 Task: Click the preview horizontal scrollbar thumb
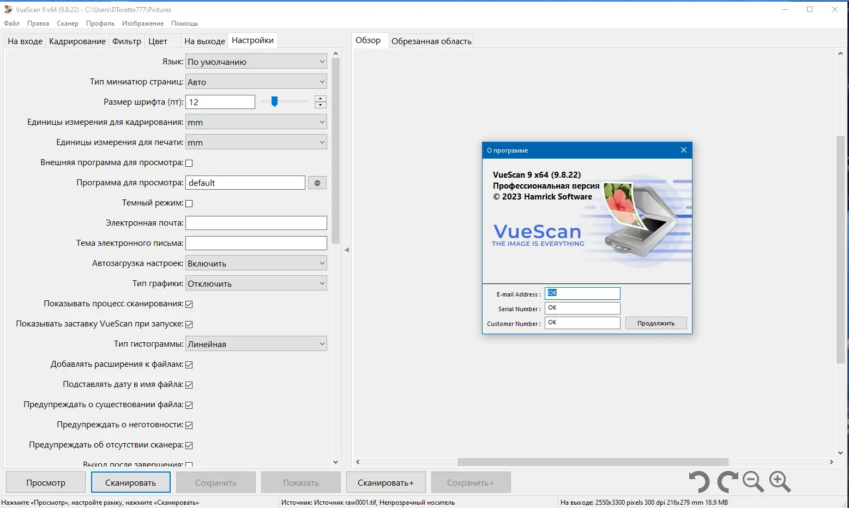point(593,462)
